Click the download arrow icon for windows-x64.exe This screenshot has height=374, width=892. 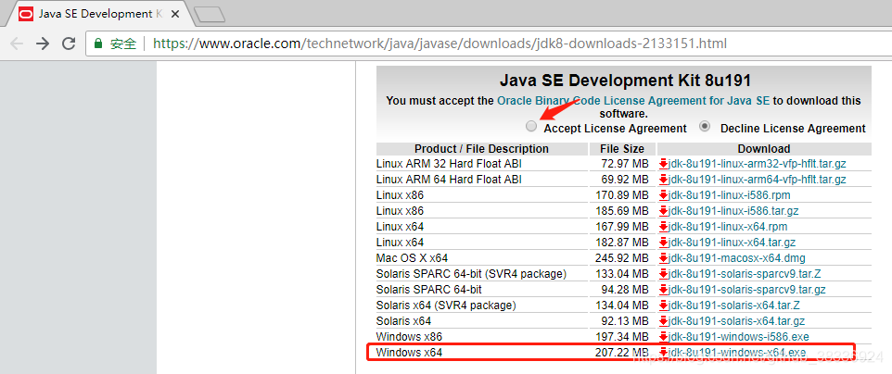663,353
